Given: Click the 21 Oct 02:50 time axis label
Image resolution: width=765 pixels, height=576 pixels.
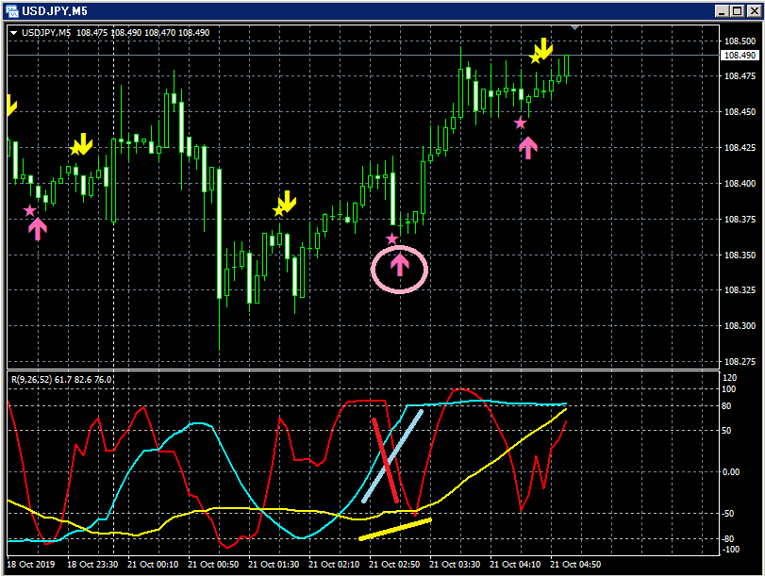Looking at the screenshot, I should pyautogui.click(x=394, y=565).
